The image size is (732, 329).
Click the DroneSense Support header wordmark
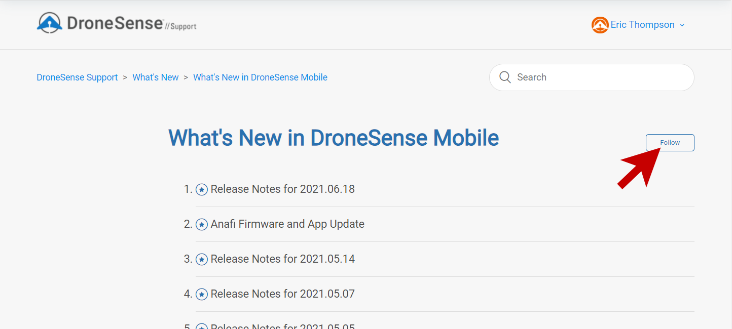(x=131, y=23)
